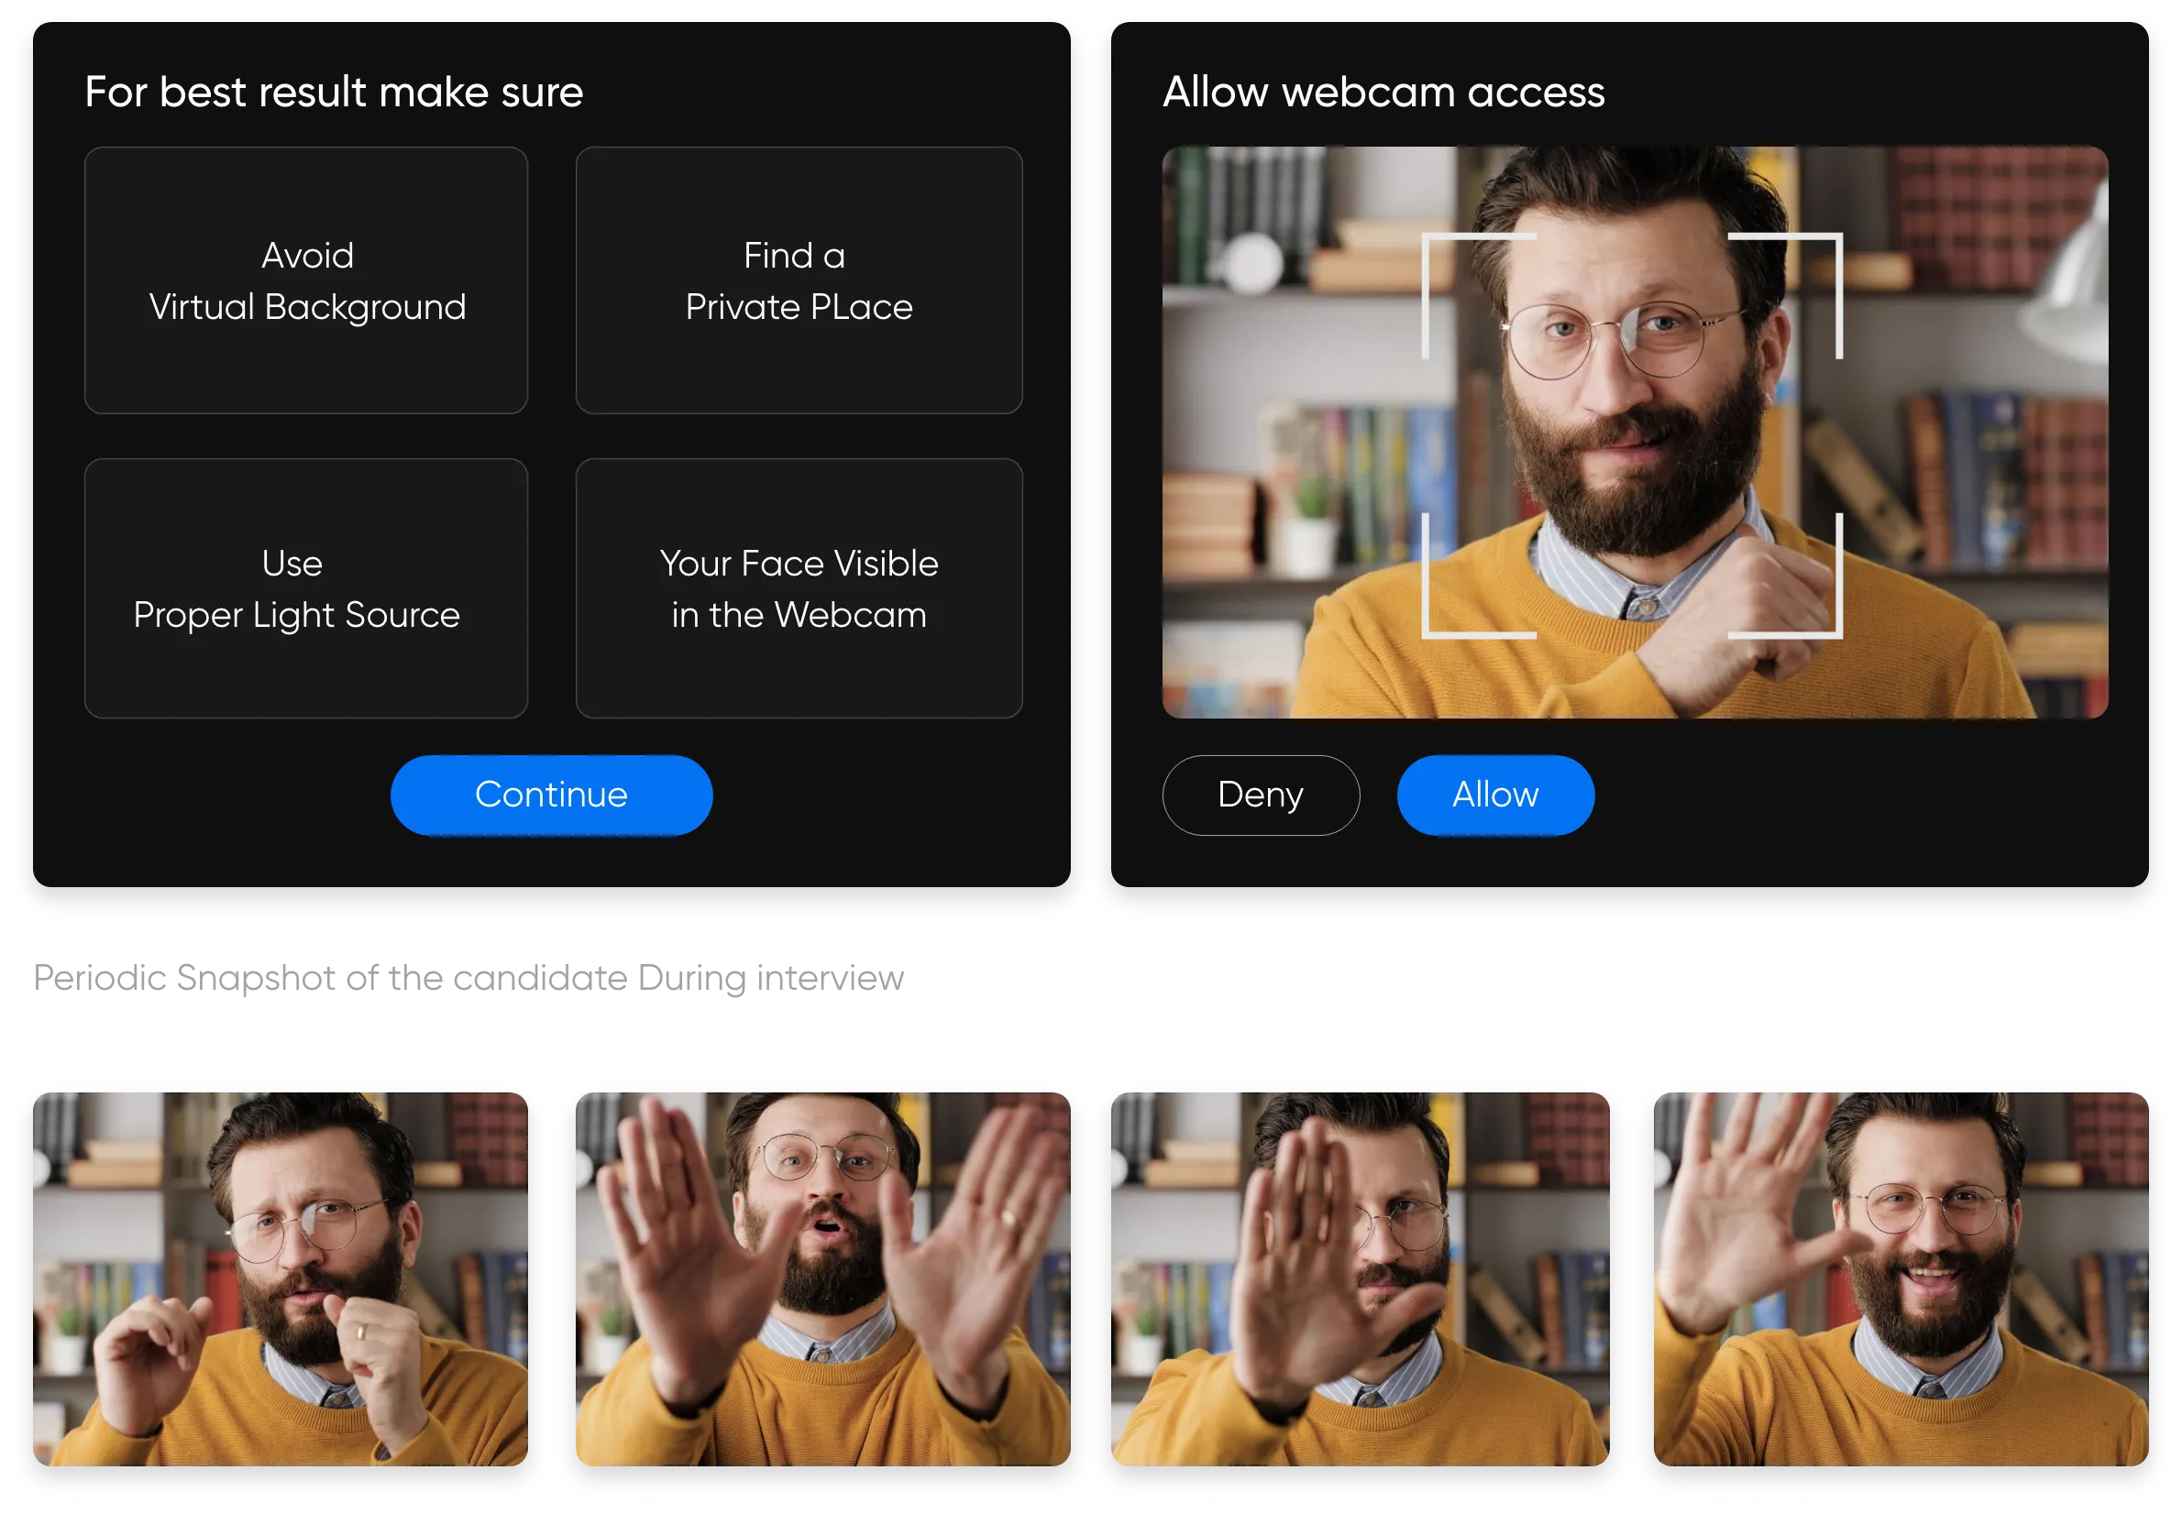The width and height of the screenshot is (2182, 1525).
Task: Click the For best result make sure heading
Action: [334, 93]
